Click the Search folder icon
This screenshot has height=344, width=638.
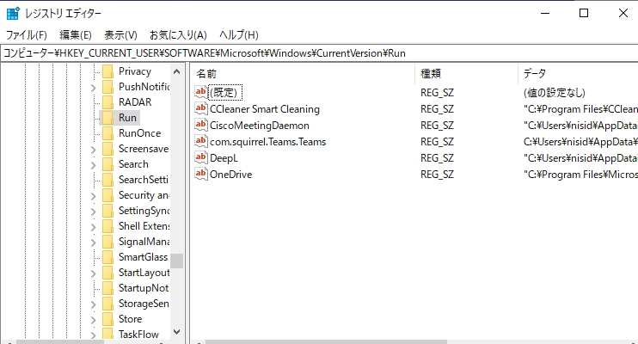click(x=107, y=164)
